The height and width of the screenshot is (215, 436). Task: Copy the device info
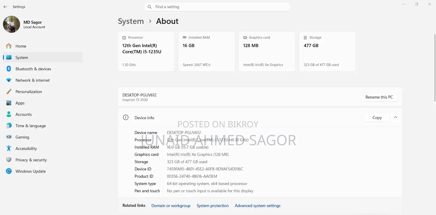tap(377, 118)
